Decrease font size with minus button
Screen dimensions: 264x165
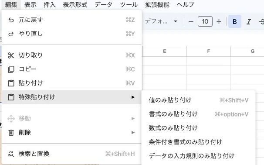(191, 21)
